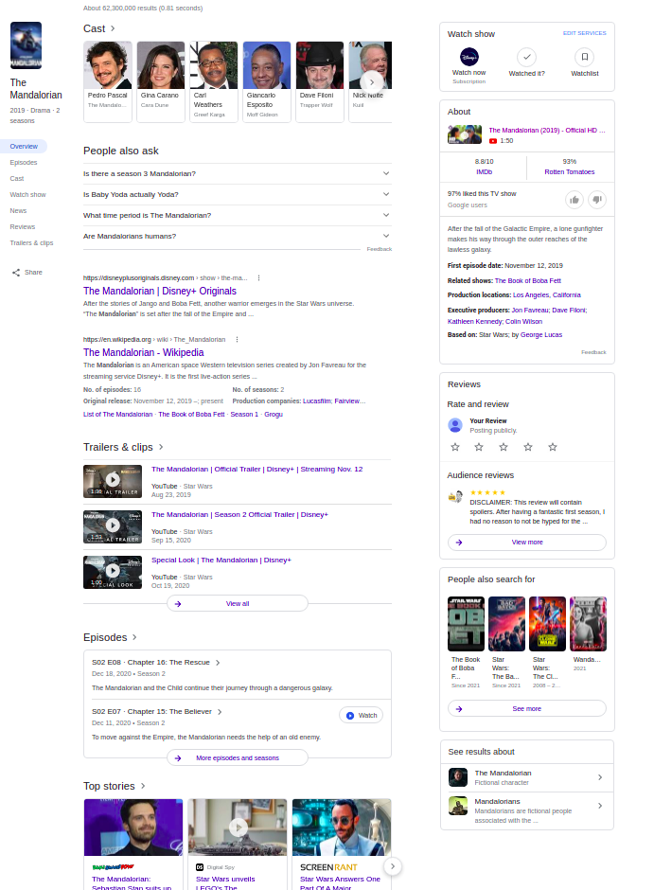Click The Mandalorian poster thumbnail in sidebar
The image size is (654, 890).
[27, 45]
